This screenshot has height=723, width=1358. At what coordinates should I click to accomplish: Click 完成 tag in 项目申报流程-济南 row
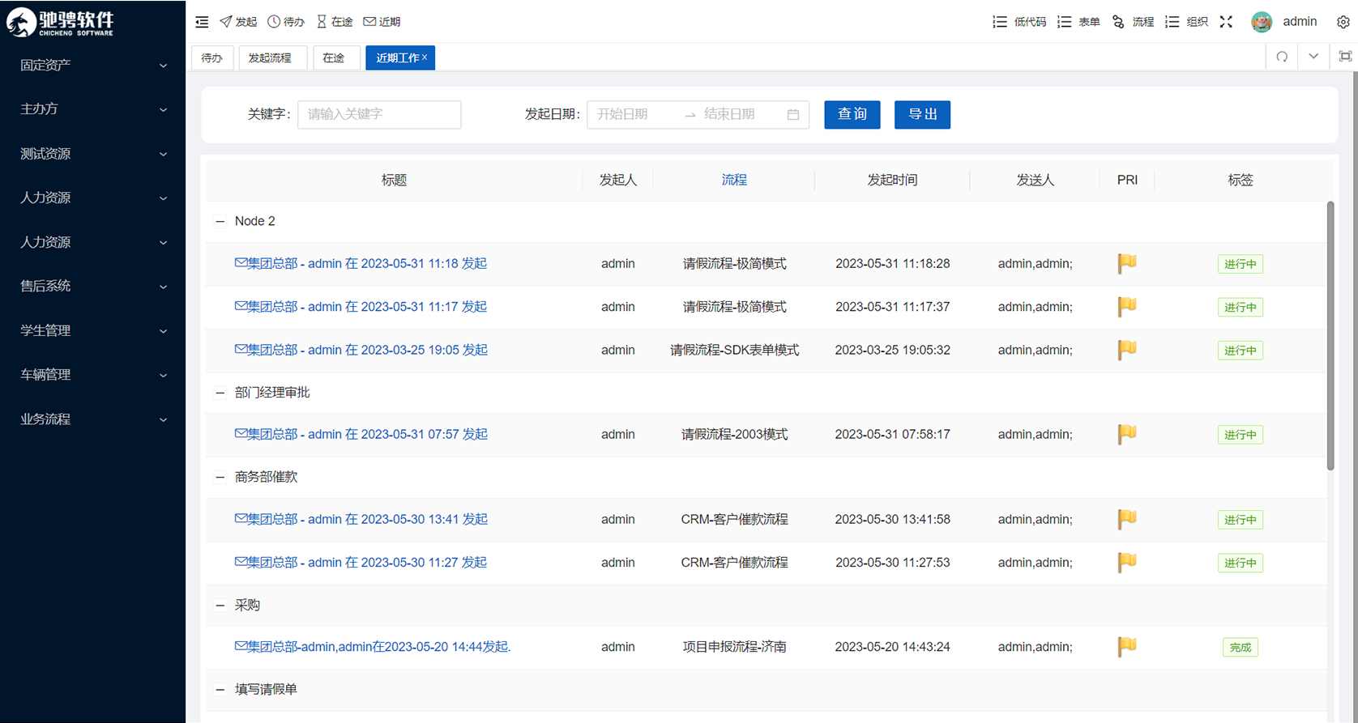click(x=1241, y=647)
